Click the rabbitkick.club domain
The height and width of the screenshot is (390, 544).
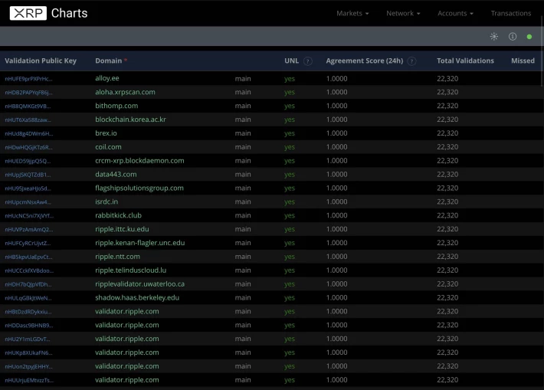(118, 215)
